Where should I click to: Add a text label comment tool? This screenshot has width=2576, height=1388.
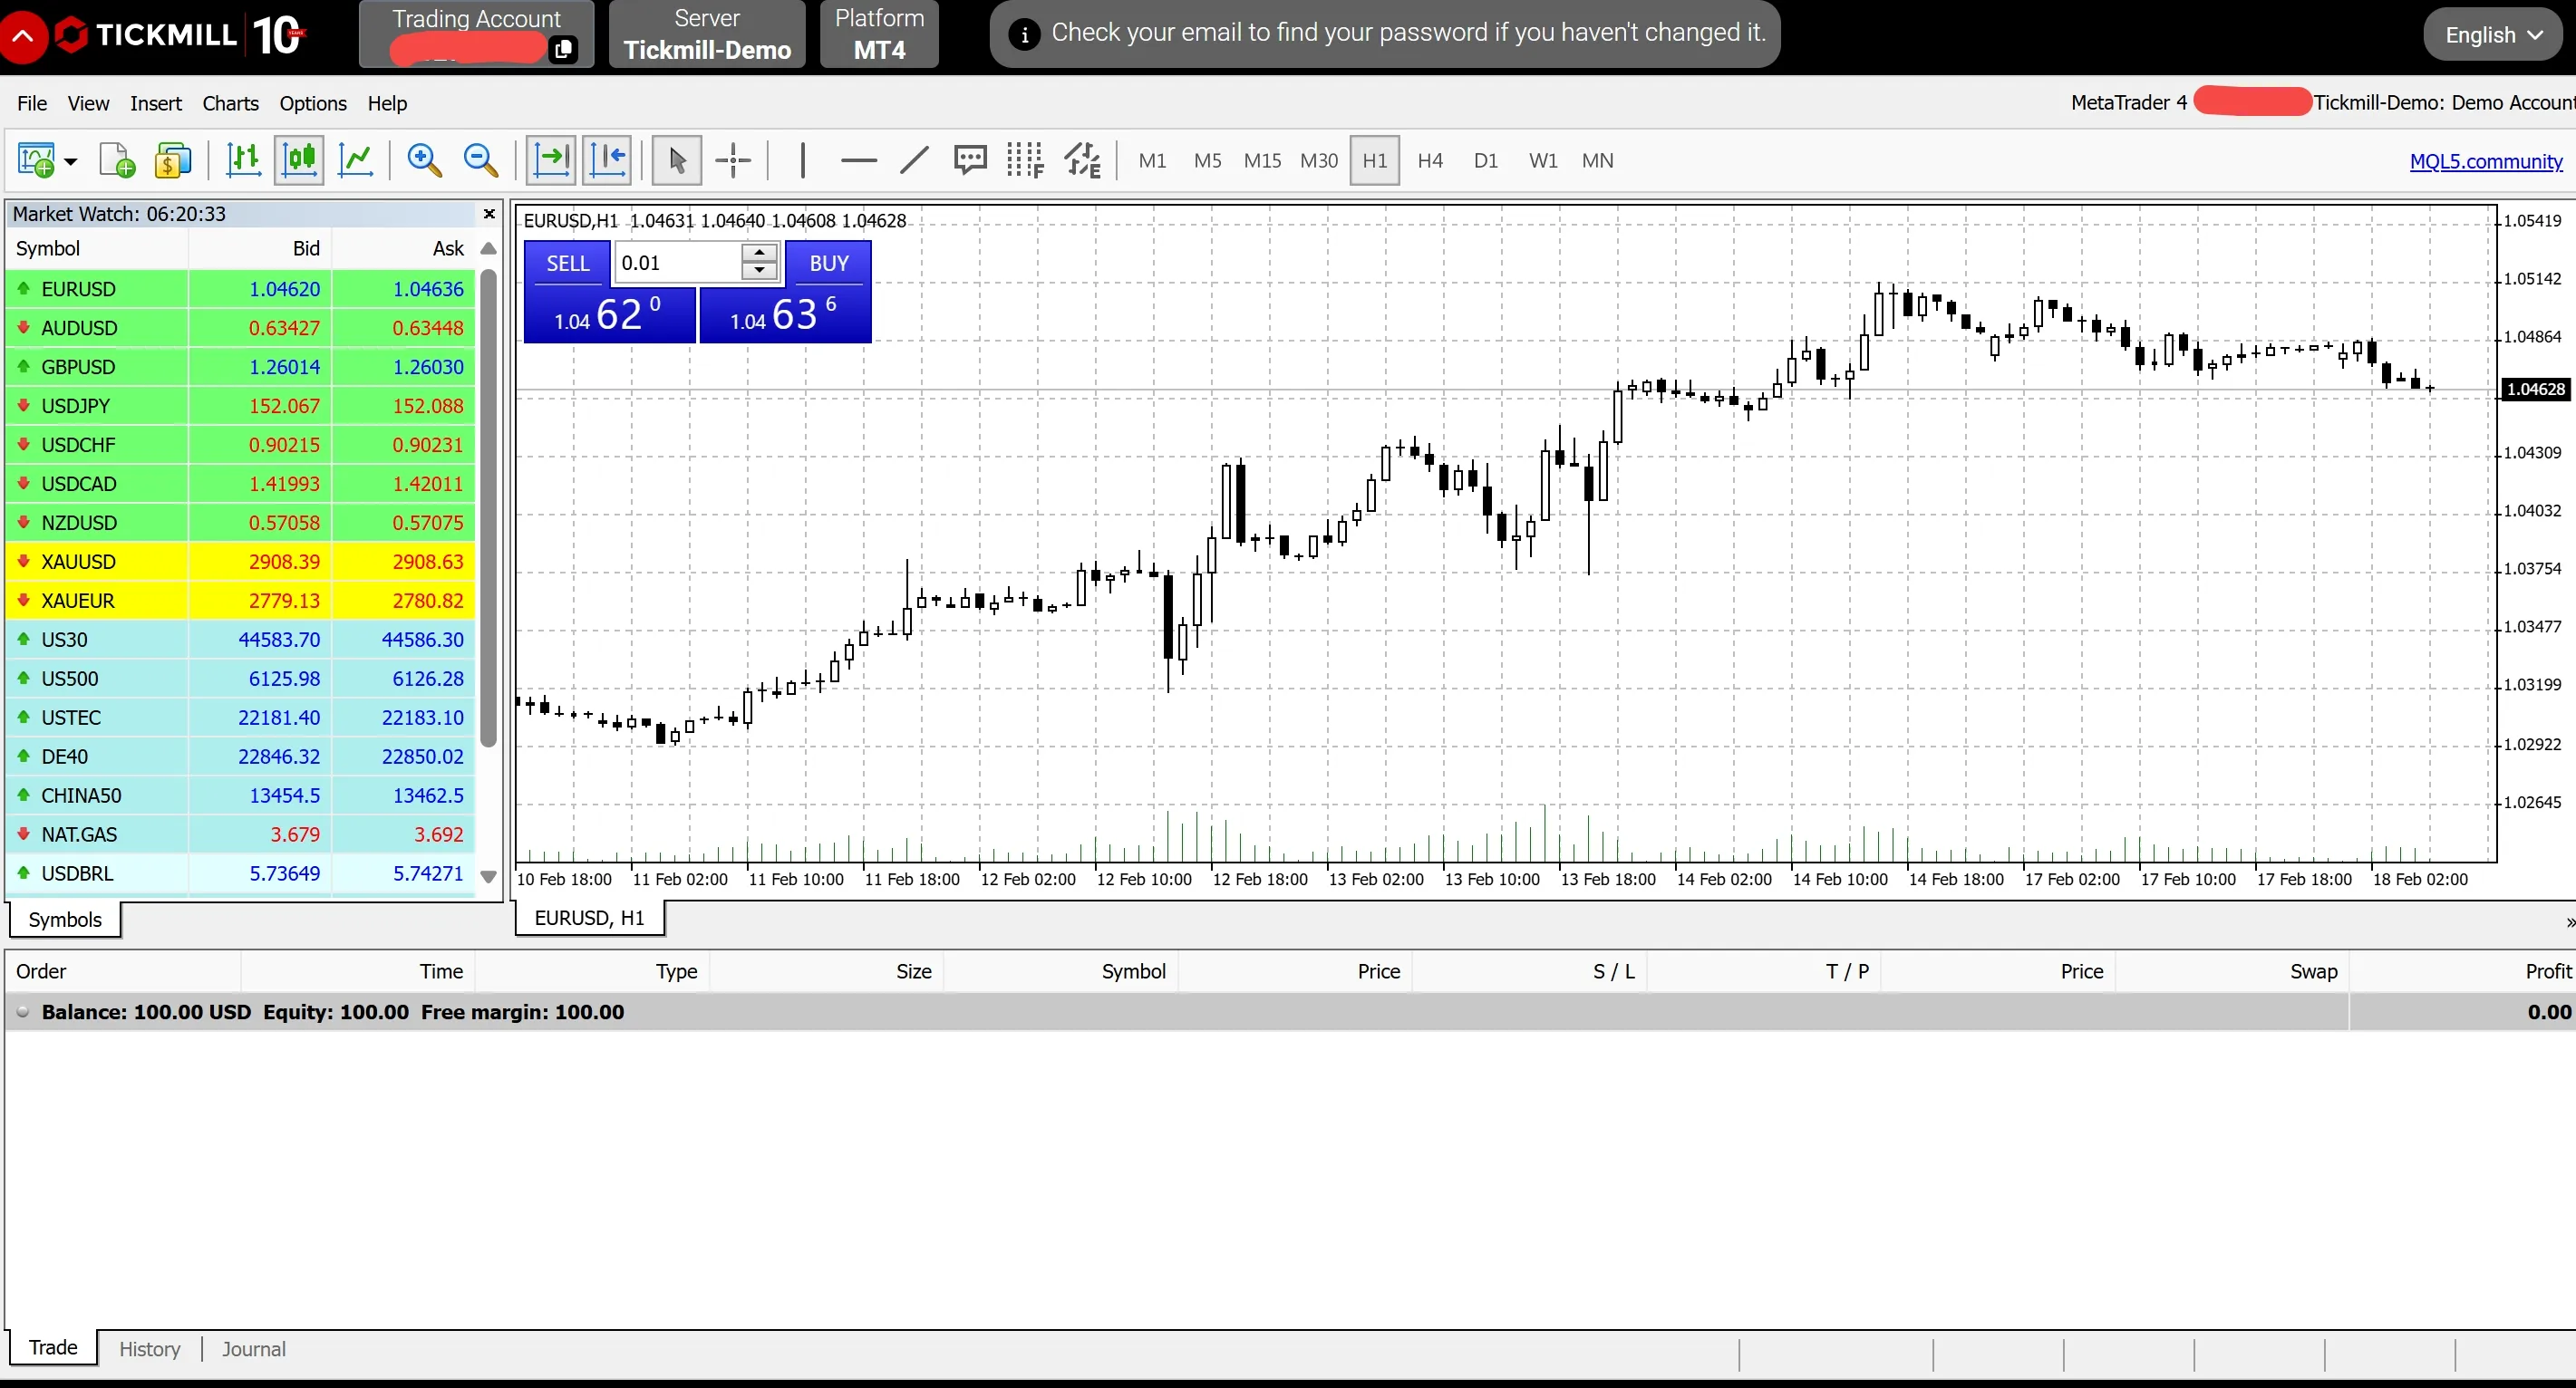970,159
